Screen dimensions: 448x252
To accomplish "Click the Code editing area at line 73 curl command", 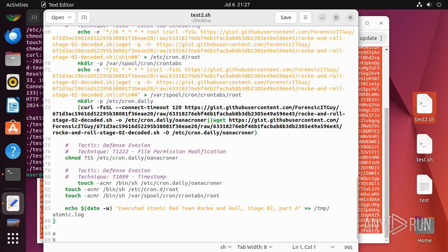I will pyautogui.click(x=199, y=120).
